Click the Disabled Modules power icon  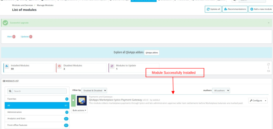click(x=59, y=66)
